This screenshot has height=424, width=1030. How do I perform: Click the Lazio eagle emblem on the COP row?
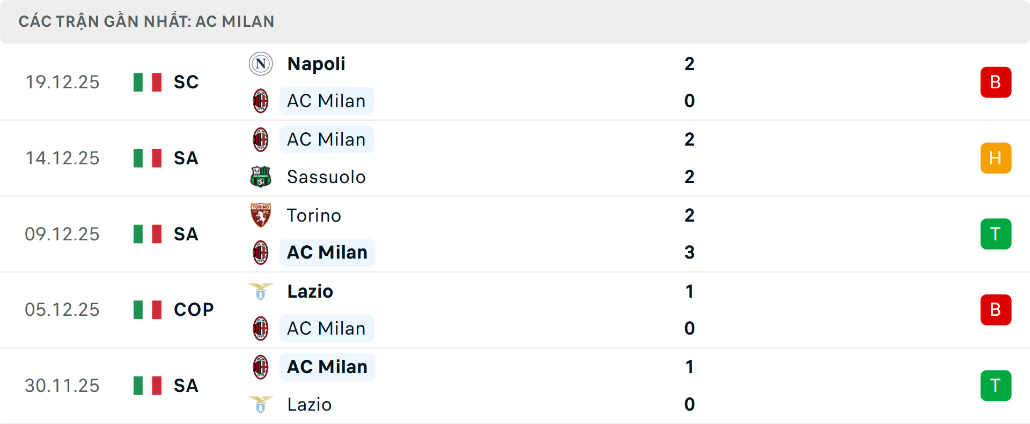click(x=261, y=291)
